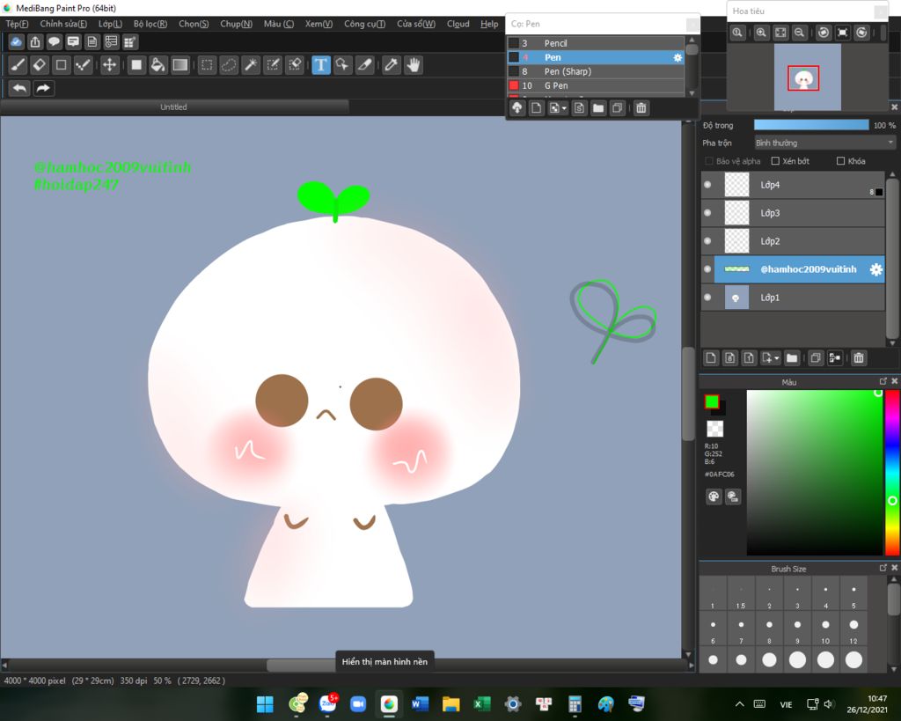The width and height of the screenshot is (901, 721).
Task: Pick the Gradient tool
Action: (179, 65)
